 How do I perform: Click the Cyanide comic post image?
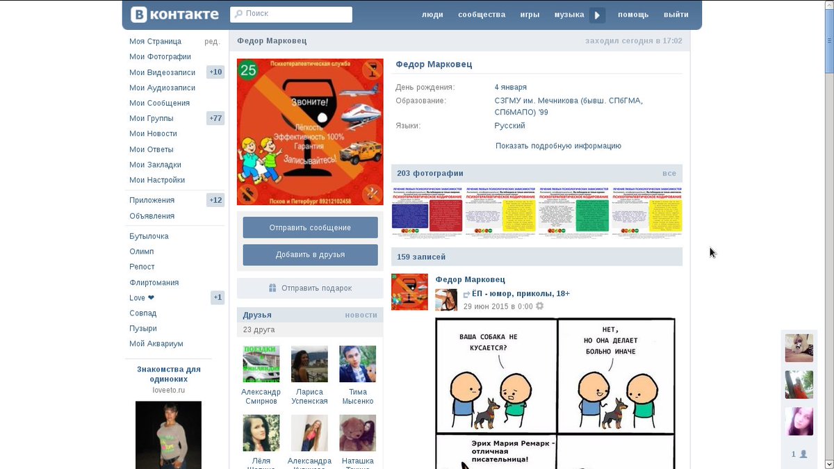pos(555,393)
